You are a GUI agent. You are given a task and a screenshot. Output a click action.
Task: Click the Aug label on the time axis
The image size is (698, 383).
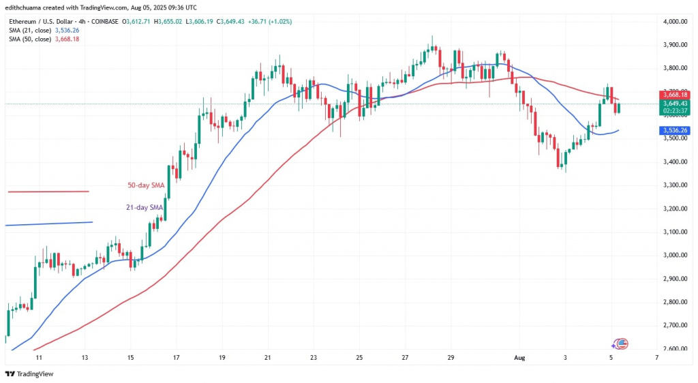(x=521, y=356)
